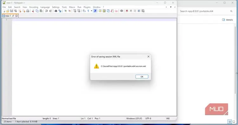Screen dimensions: 238x125
Task: Open the Plugins menu
Action: pyautogui.click(x=87, y=7)
